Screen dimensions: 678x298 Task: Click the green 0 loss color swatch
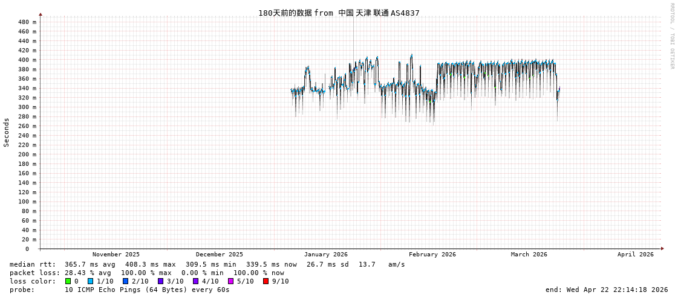(x=68, y=281)
